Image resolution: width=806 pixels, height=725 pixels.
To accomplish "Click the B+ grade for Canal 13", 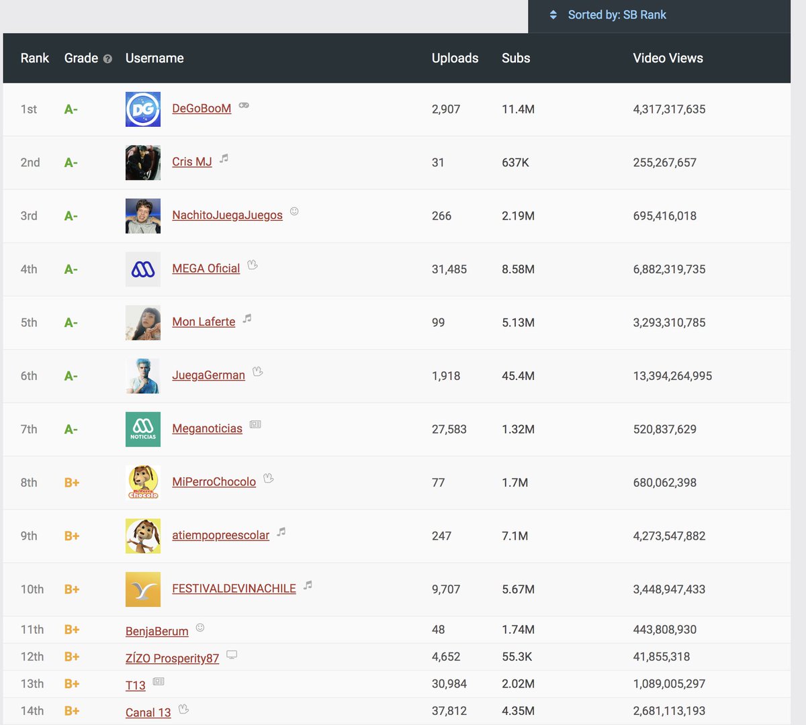I will (72, 711).
